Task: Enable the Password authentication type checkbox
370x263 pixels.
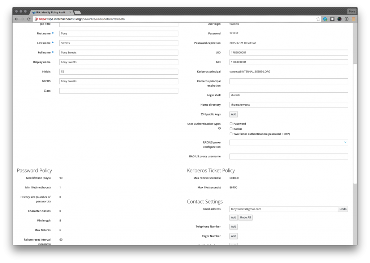Action: tap(231, 123)
